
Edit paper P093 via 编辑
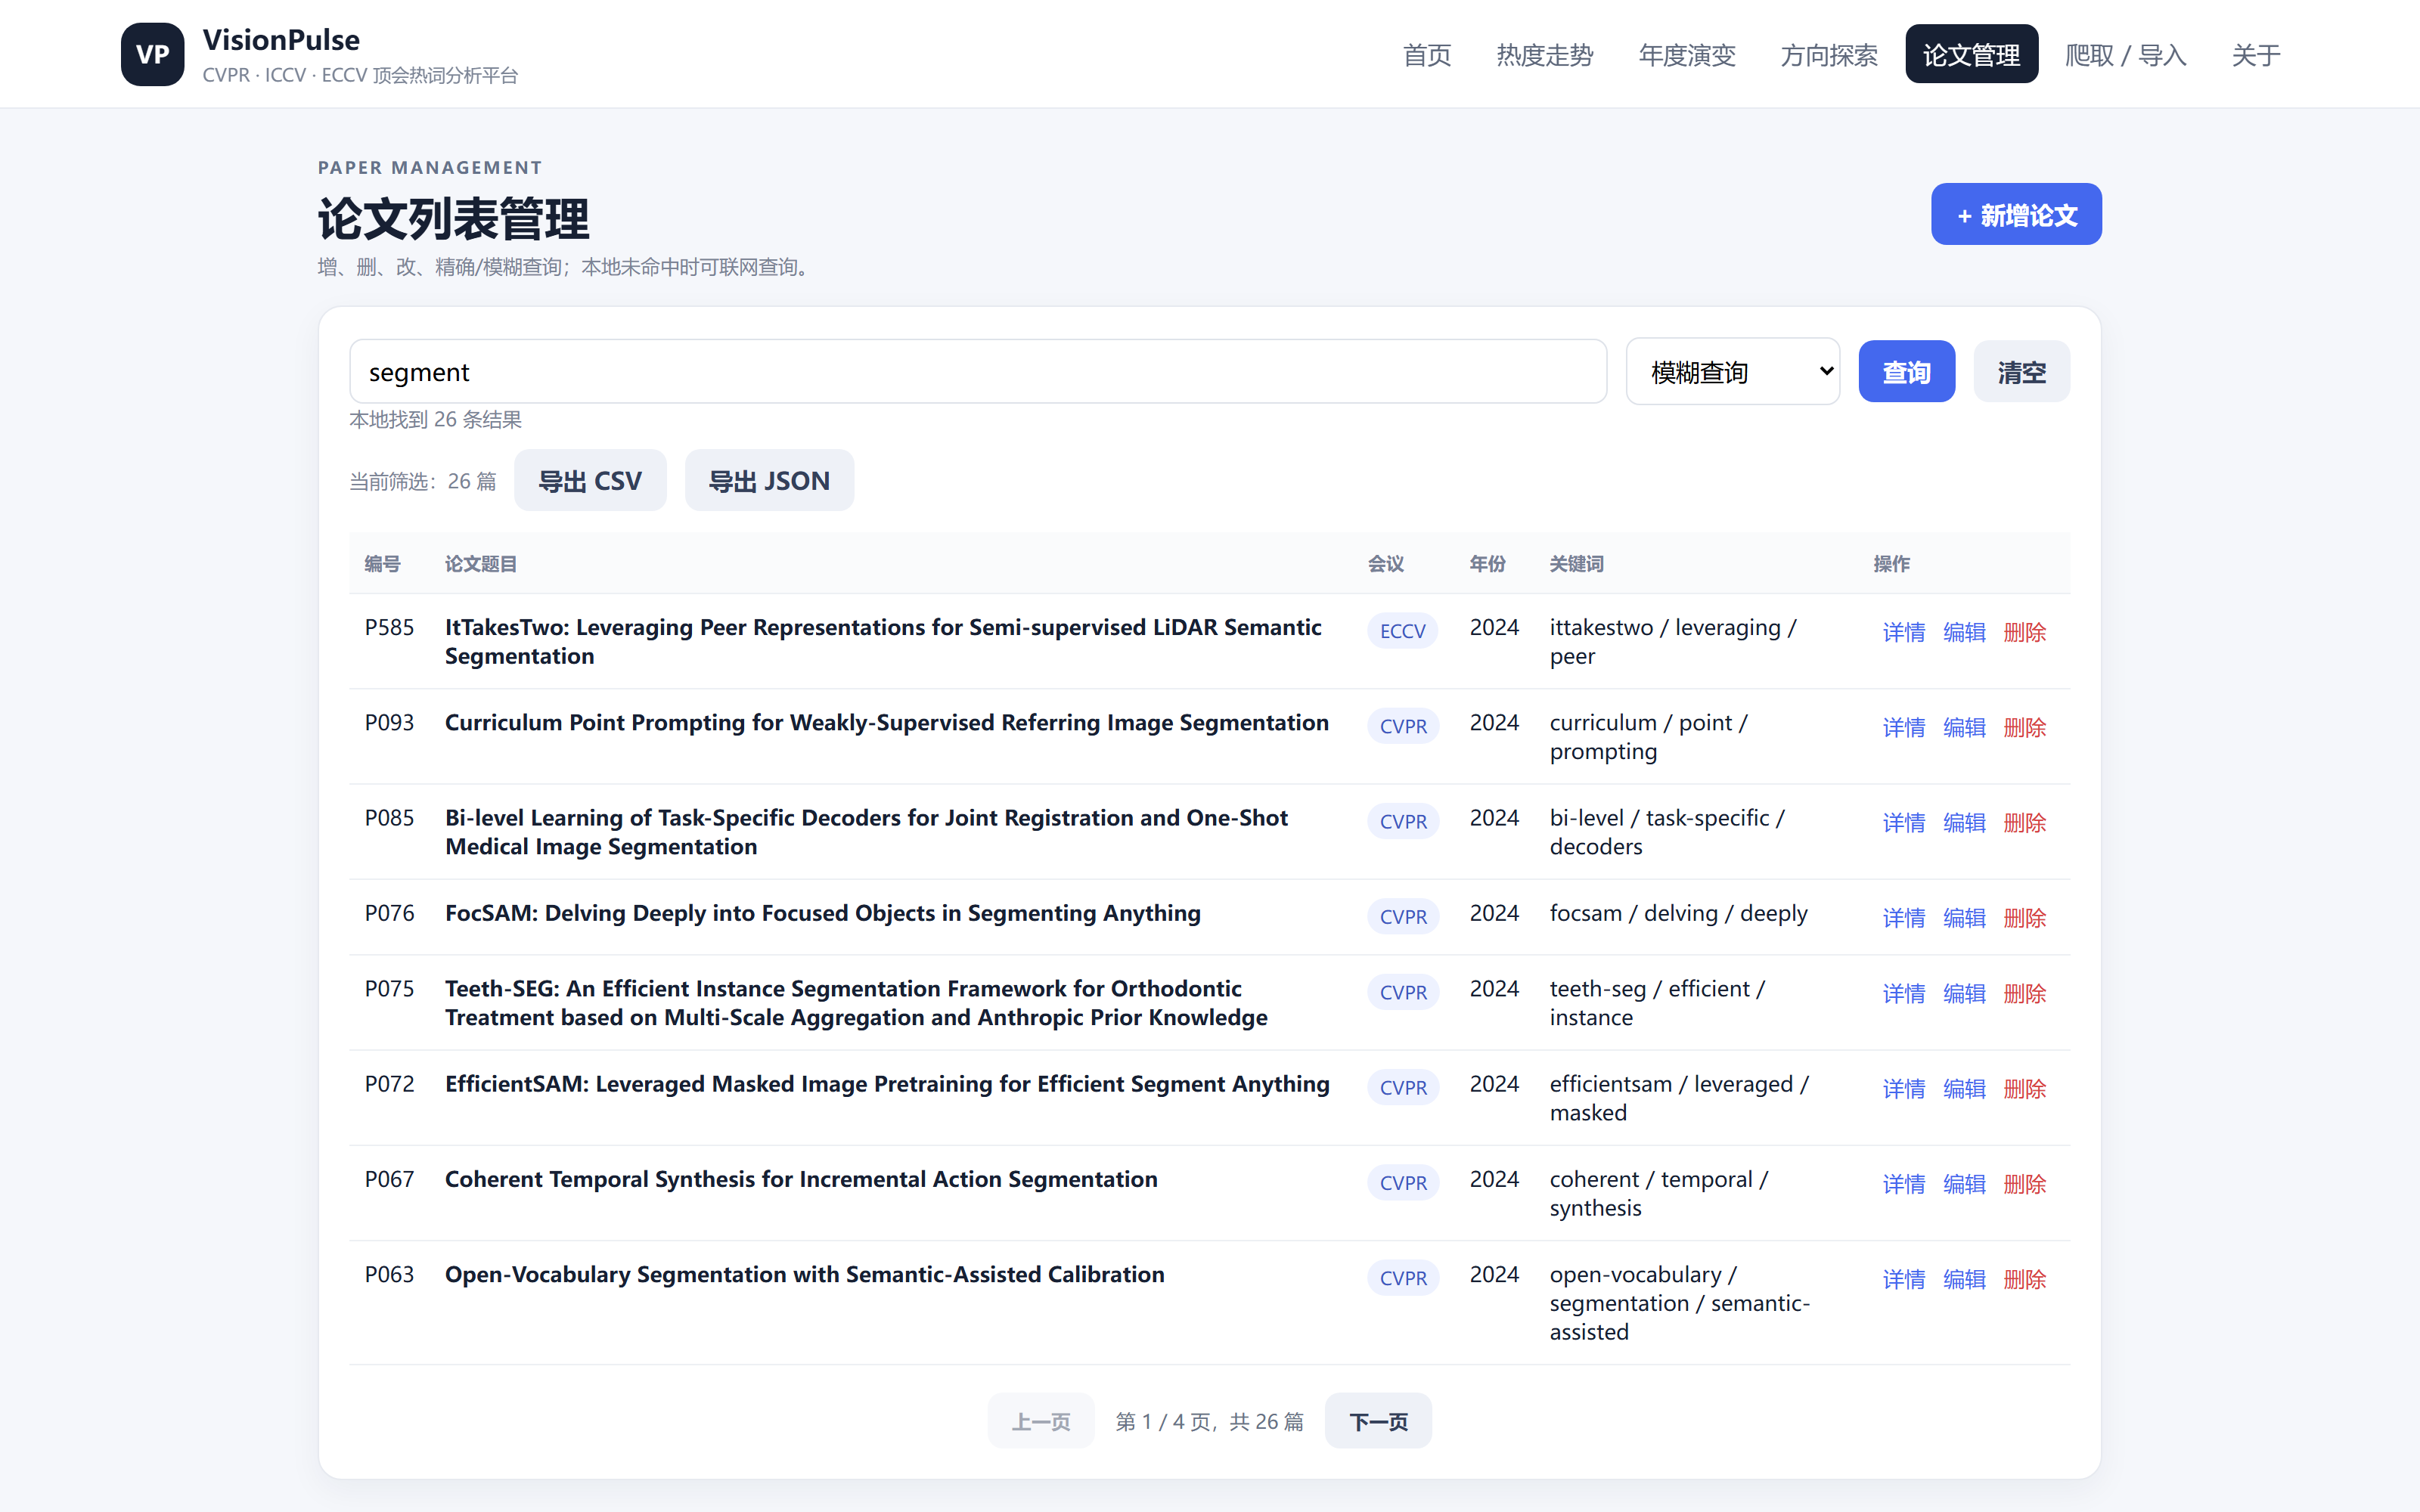pos(1964,727)
